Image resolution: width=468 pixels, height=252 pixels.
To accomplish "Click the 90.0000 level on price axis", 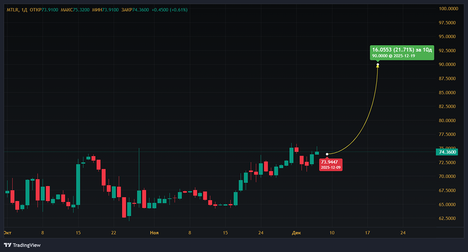I will (447, 65).
